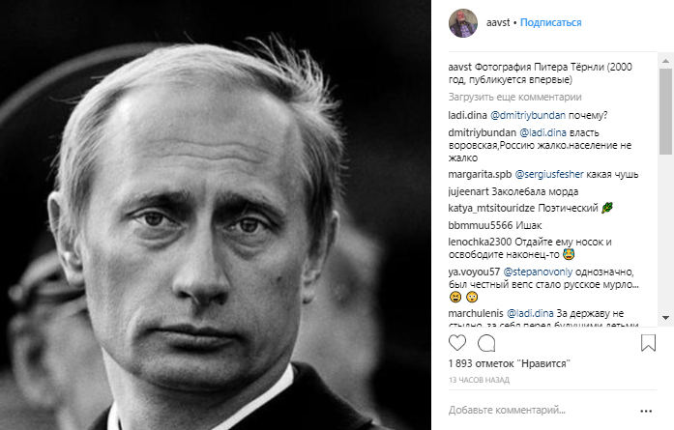
Task: Open the aavst username in the header
Action: (498, 21)
